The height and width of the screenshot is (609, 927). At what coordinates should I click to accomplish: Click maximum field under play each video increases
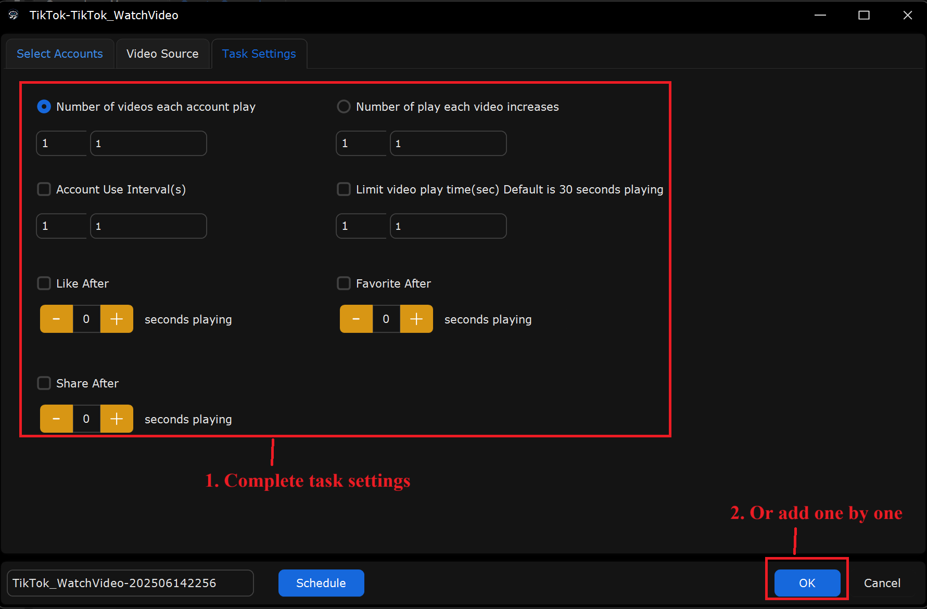pyautogui.click(x=448, y=143)
